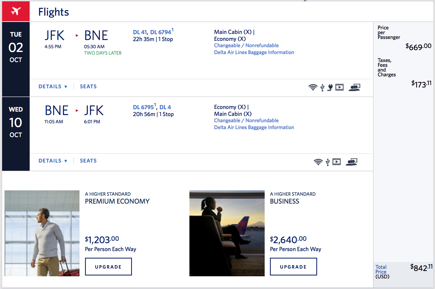Expand DETAILS for the BNE to JFK flight
435x289 pixels.
tap(53, 161)
